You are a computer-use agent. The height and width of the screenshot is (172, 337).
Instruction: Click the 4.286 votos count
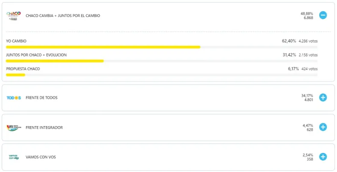coord(308,41)
